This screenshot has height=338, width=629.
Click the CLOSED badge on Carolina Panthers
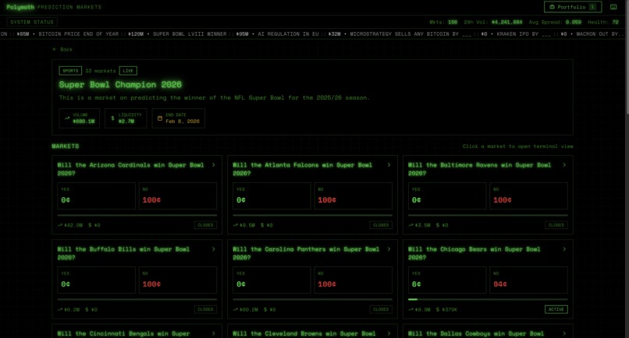tap(381, 309)
